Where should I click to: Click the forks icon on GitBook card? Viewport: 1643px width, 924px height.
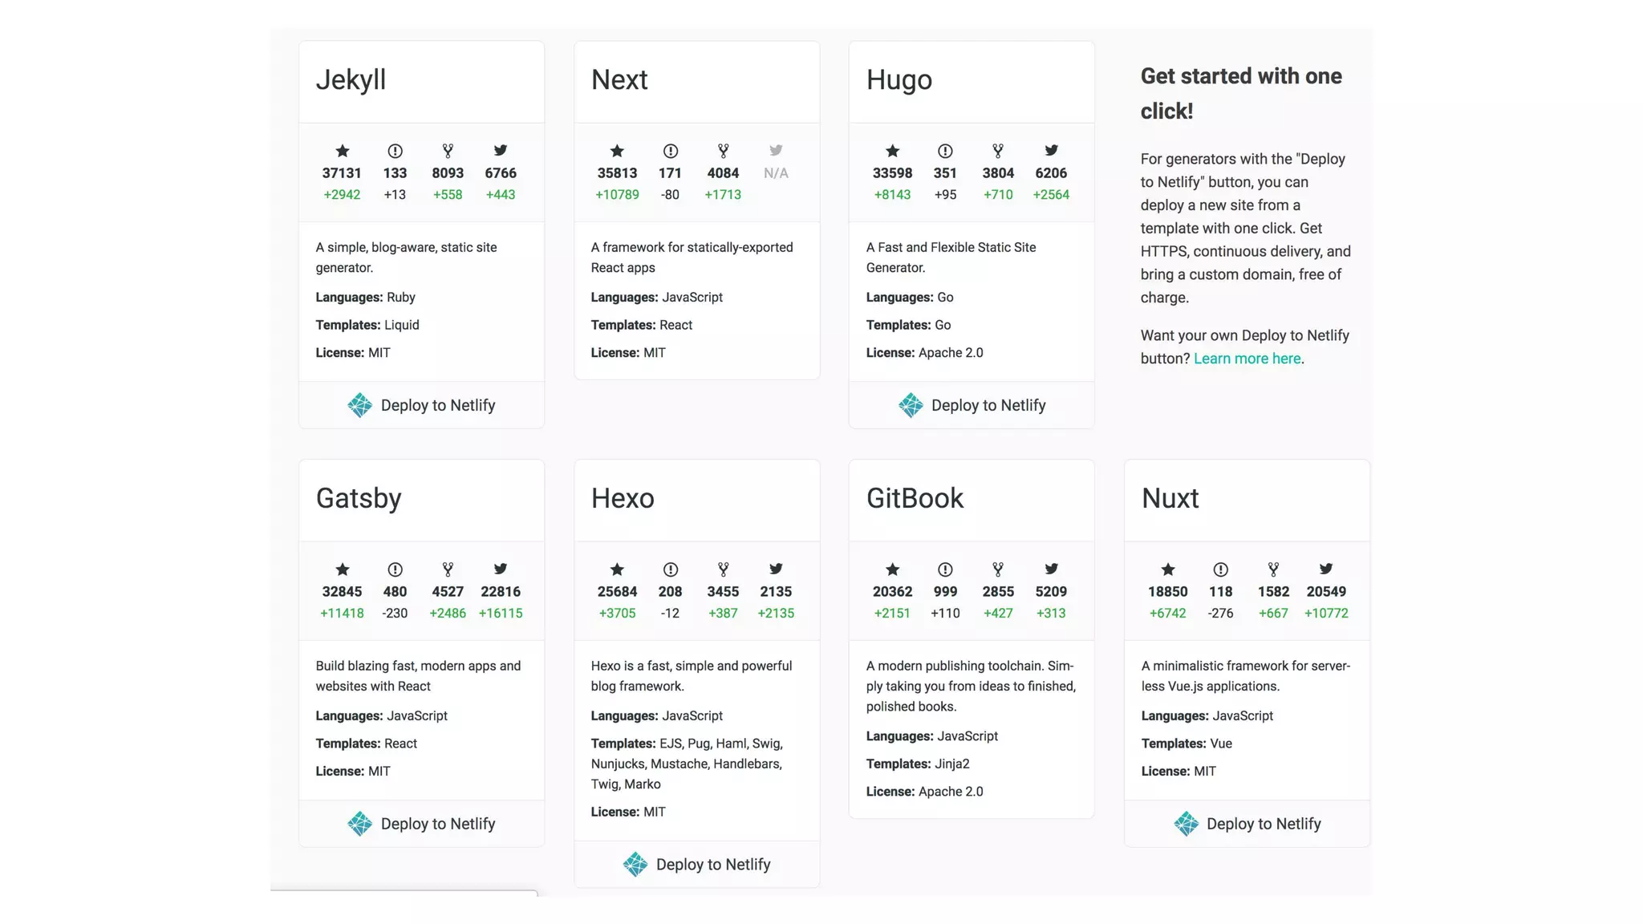pos(998,569)
